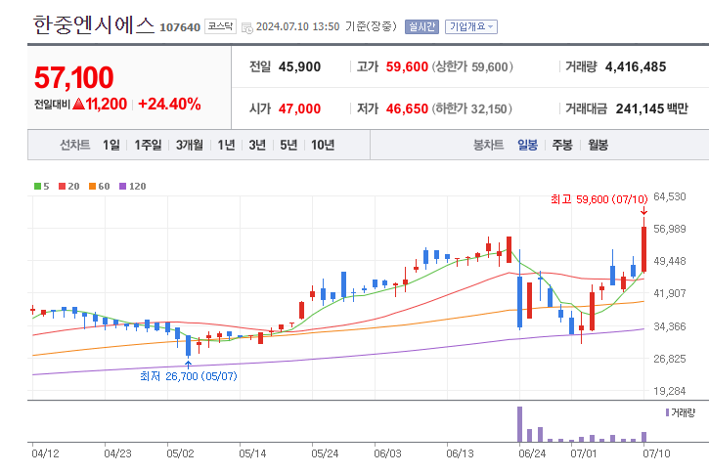The height and width of the screenshot is (474, 709).
Task: Click the red 20-day moving average legend
Action: pos(68,186)
